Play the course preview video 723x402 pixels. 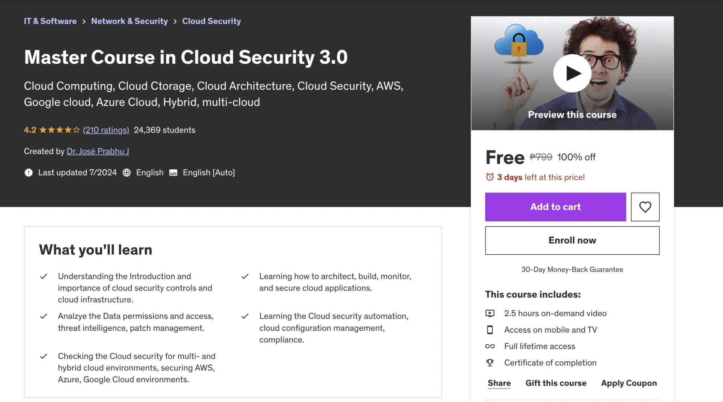click(x=572, y=73)
